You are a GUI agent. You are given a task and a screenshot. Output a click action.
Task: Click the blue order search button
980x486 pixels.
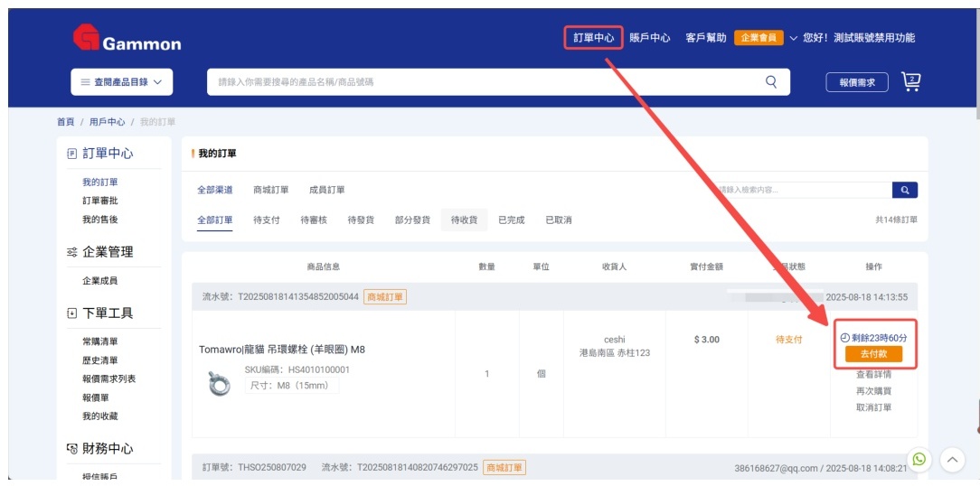[904, 190]
